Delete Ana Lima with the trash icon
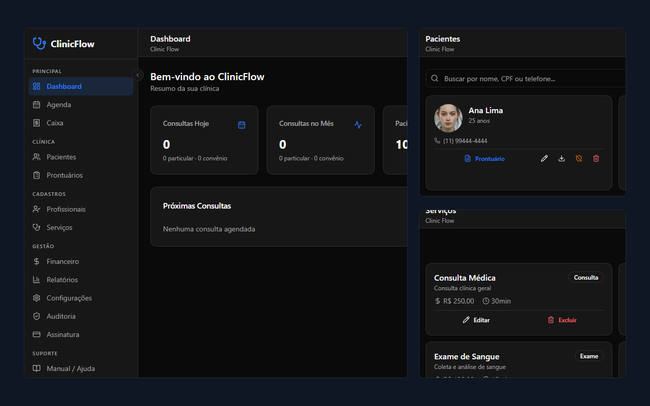Viewport: 650px width, 406px height. click(x=596, y=159)
